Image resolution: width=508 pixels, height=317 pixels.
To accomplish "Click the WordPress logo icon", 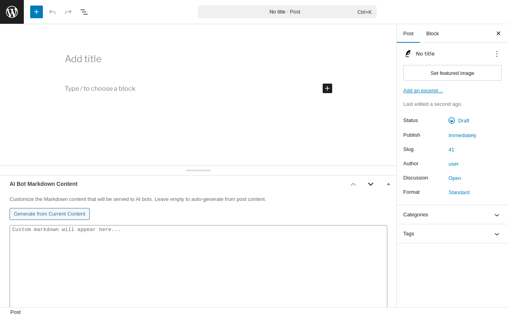I will pos(12,12).
